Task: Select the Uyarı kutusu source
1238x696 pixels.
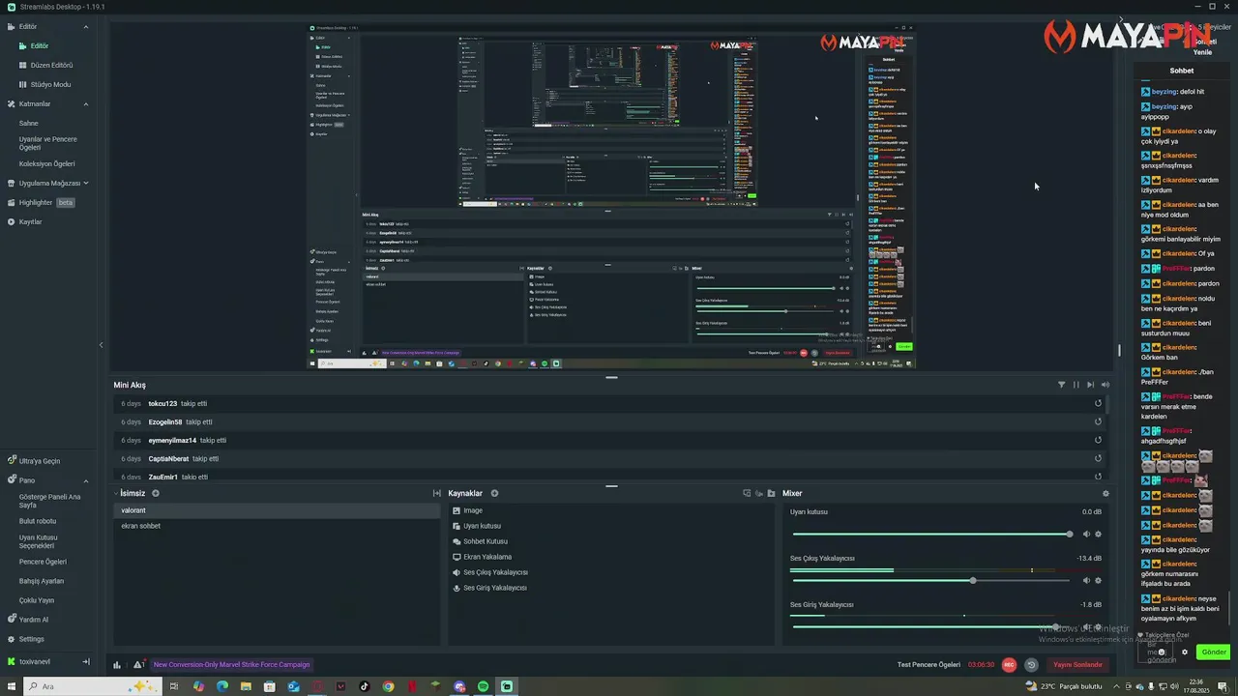Action: (611, 526)
